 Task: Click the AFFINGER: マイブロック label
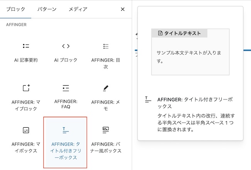(x=26, y=105)
